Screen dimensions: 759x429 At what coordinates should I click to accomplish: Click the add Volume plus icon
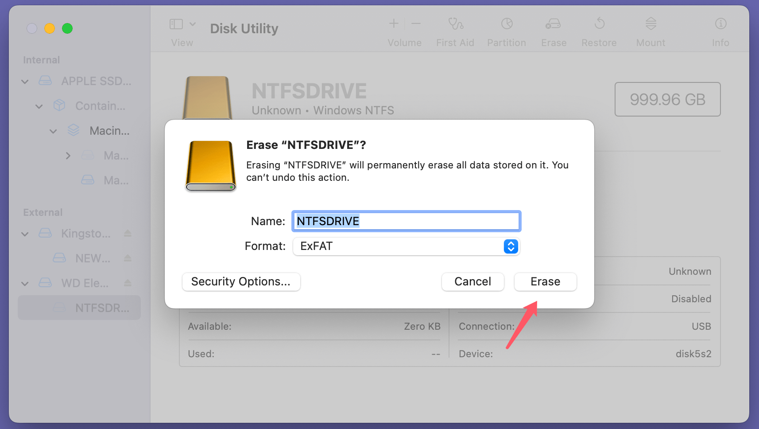click(x=394, y=23)
